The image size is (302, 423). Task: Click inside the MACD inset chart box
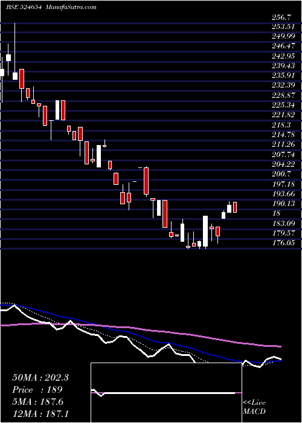coord(166,393)
